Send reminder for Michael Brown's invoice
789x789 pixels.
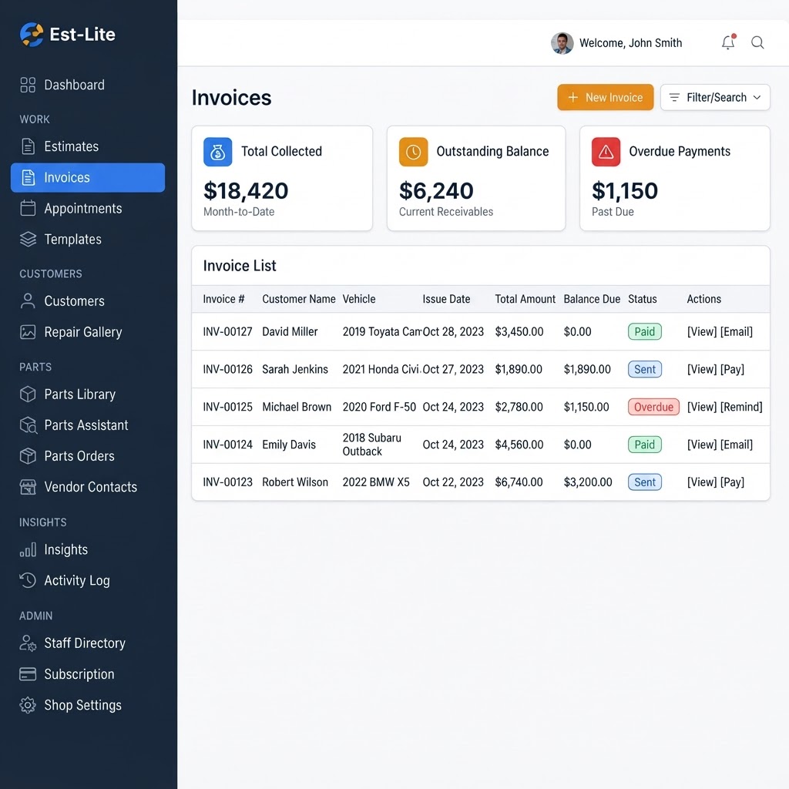click(741, 407)
